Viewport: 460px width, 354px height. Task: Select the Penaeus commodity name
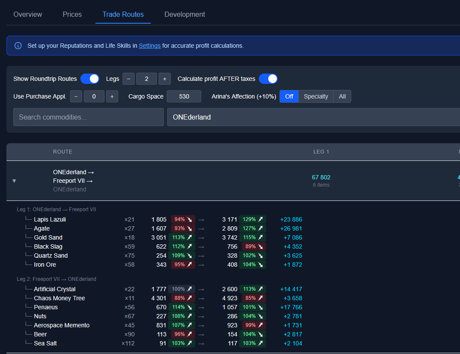pos(46,307)
